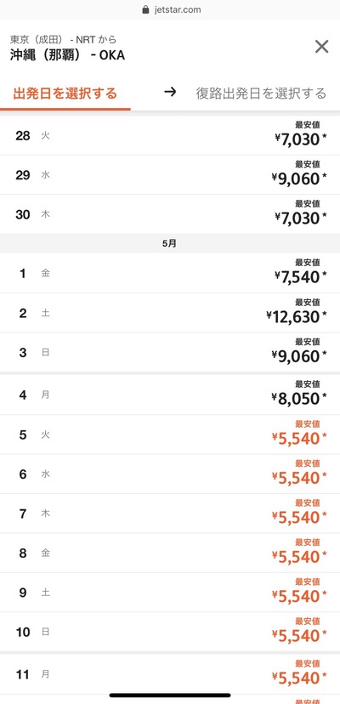Viewport: 340px width, 704px height.
Task: Choose May 3 (日) at ¥9,060
Action: click(170, 353)
